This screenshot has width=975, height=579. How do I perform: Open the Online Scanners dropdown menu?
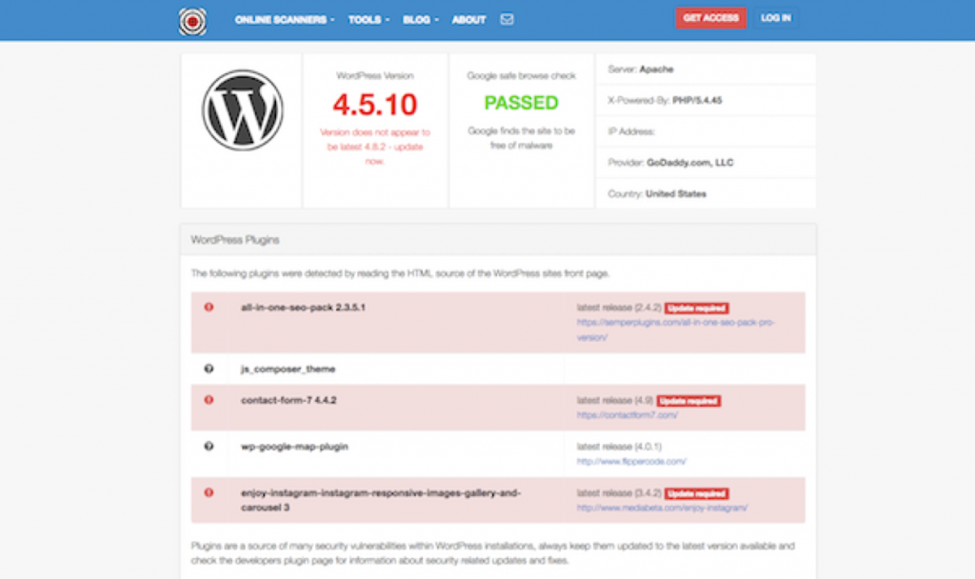coord(284,20)
